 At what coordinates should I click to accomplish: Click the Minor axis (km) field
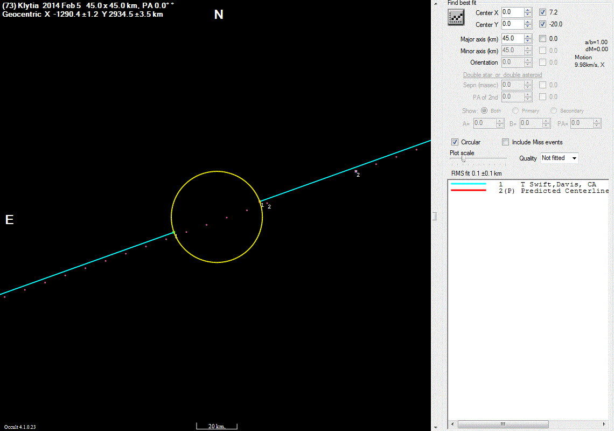point(513,50)
